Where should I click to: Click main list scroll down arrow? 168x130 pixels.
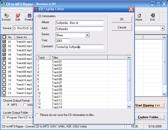pos(164,94)
